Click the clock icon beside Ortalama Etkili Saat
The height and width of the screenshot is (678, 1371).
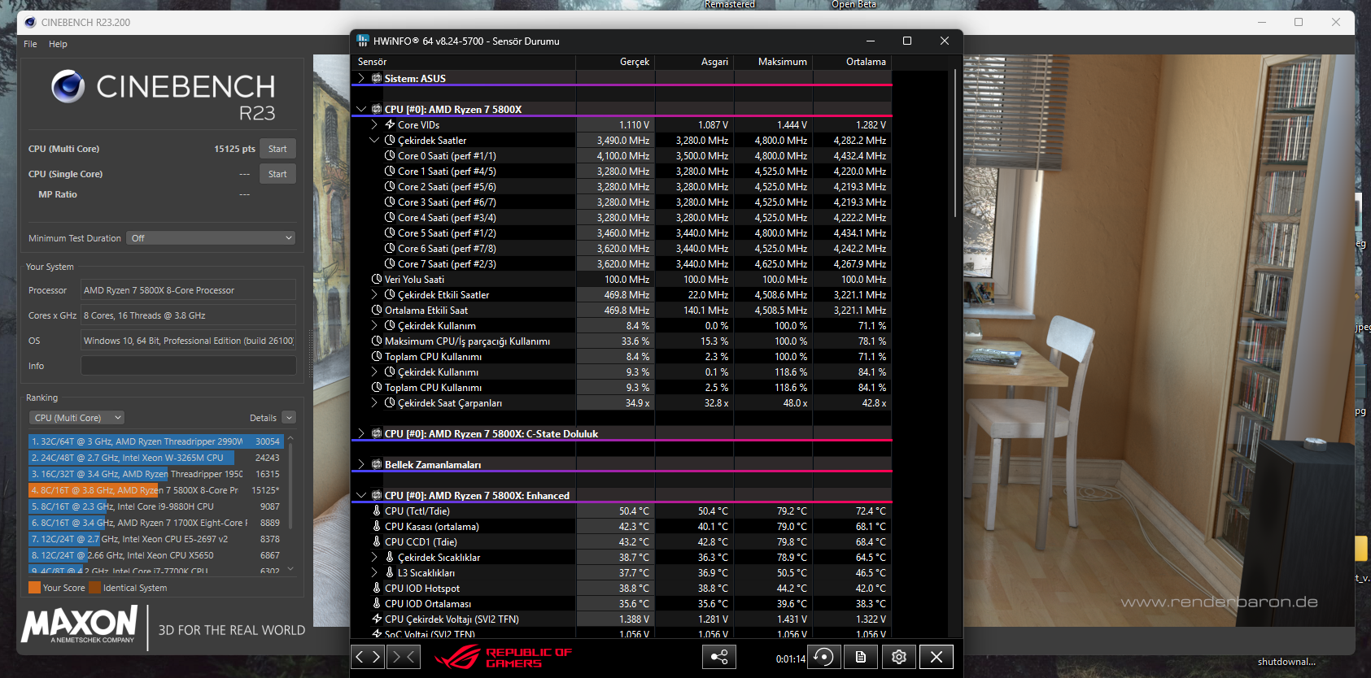coord(377,310)
